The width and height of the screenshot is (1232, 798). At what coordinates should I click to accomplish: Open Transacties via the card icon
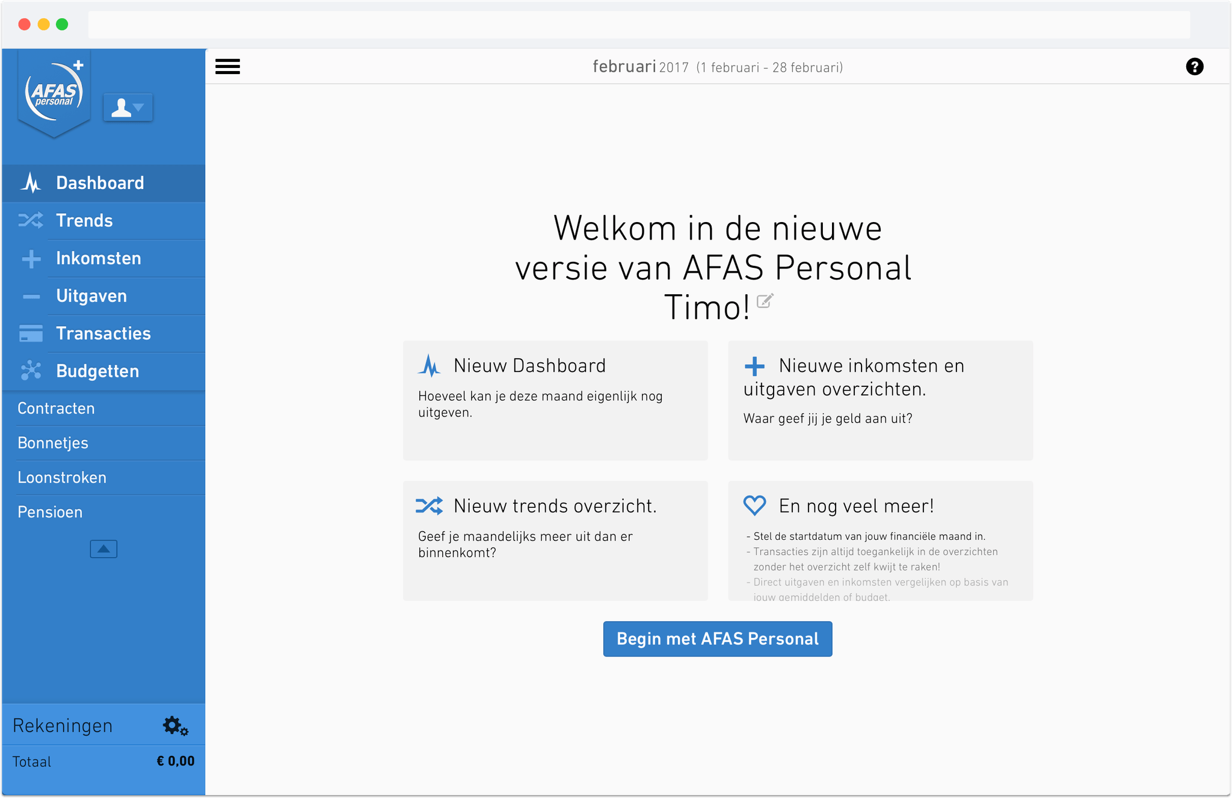31,333
